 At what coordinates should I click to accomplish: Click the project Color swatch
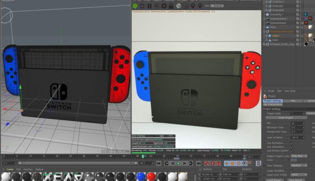[x=293, y=160]
